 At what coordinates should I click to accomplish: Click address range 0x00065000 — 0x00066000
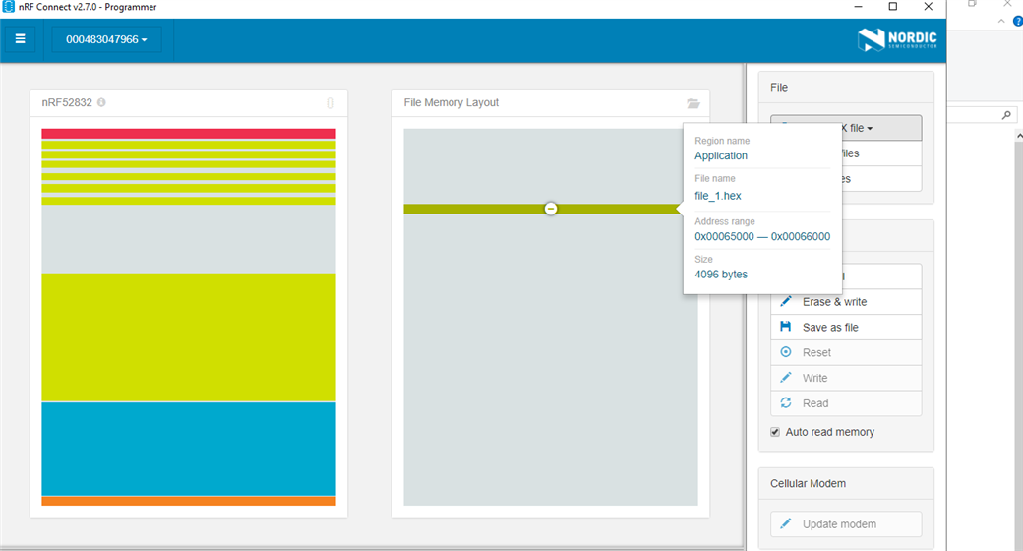click(762, 236)
